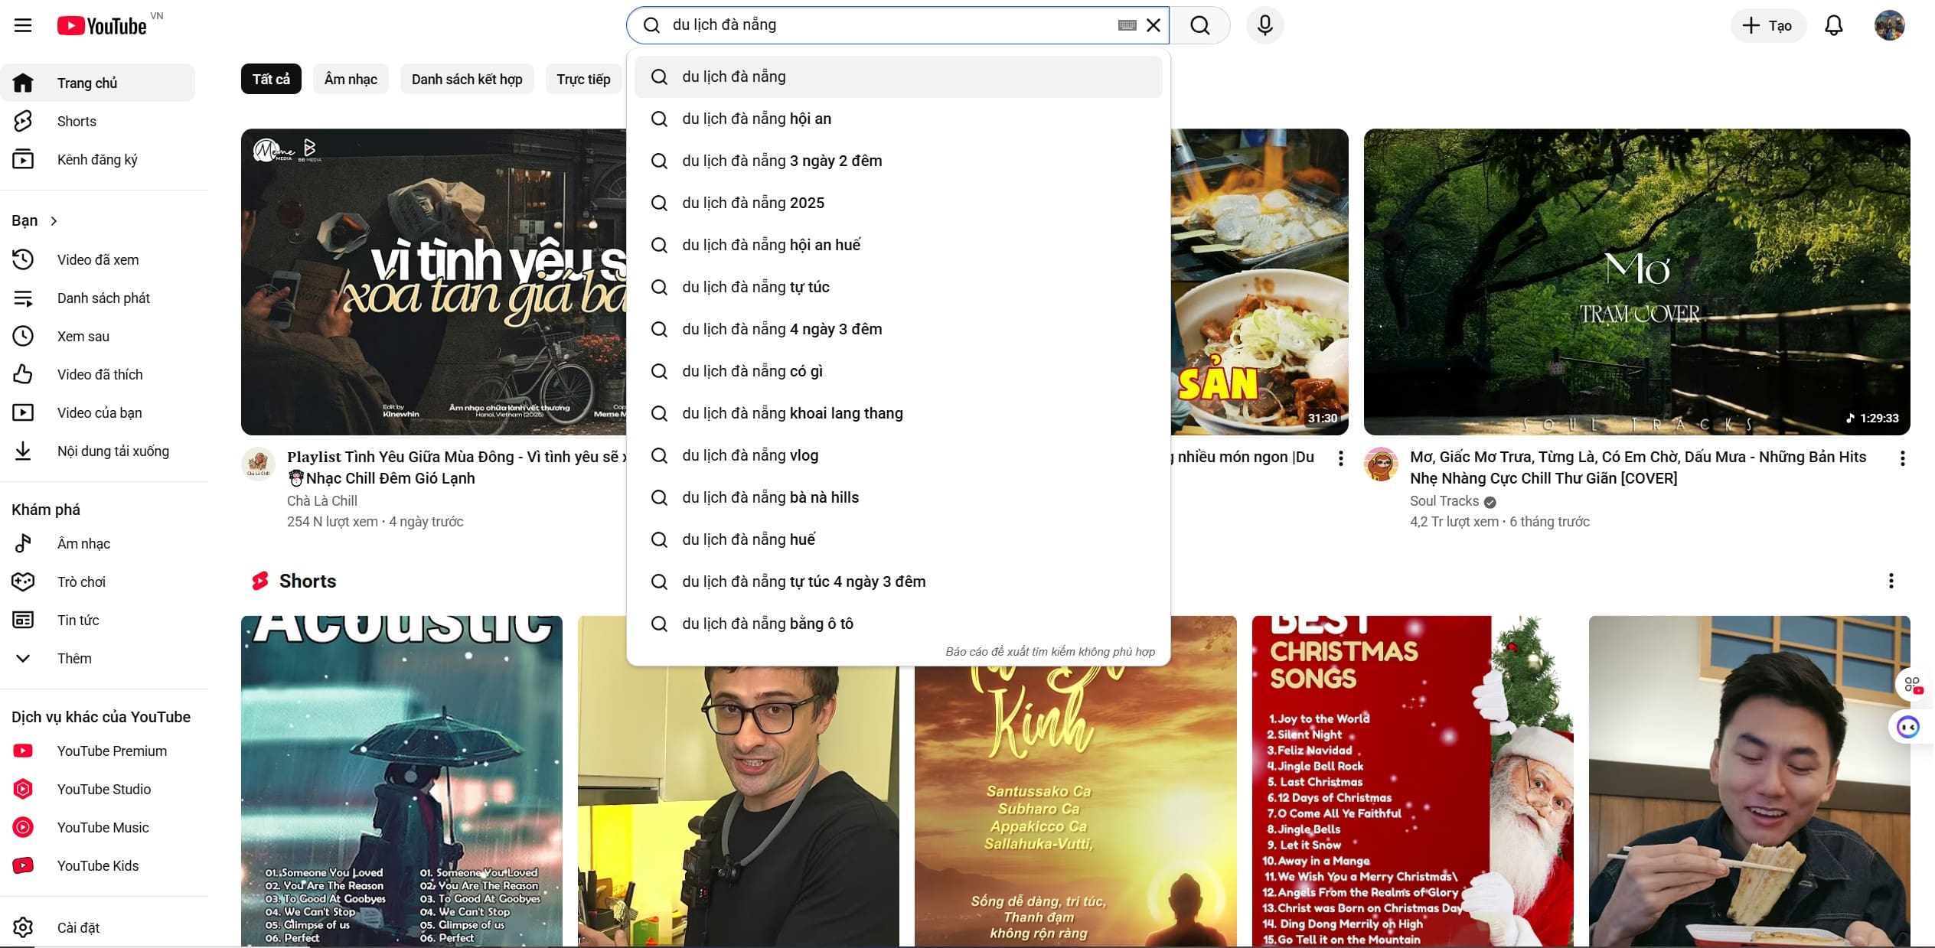Select the Tất cả filter chip
The height and width of the screenshot is (948, 1935).
[271, 79]
